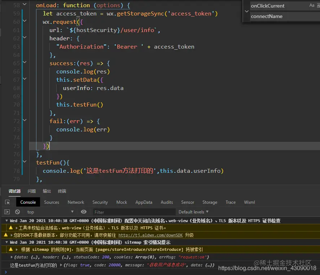320x275 pixels.
Task: Open the Mock devtools tab
Action: (x=122, y=202)
